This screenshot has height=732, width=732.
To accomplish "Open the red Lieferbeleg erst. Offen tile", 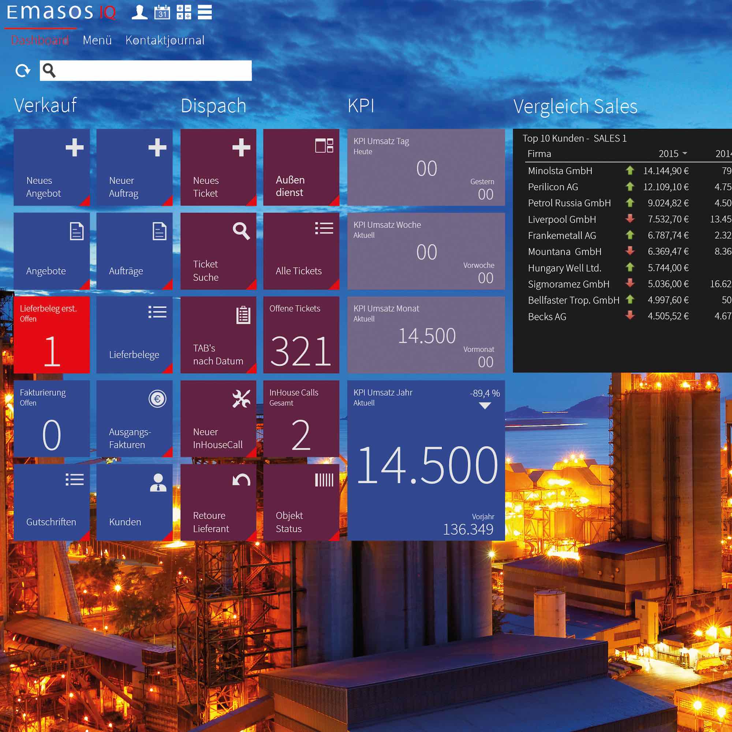I will click(52, 335).
